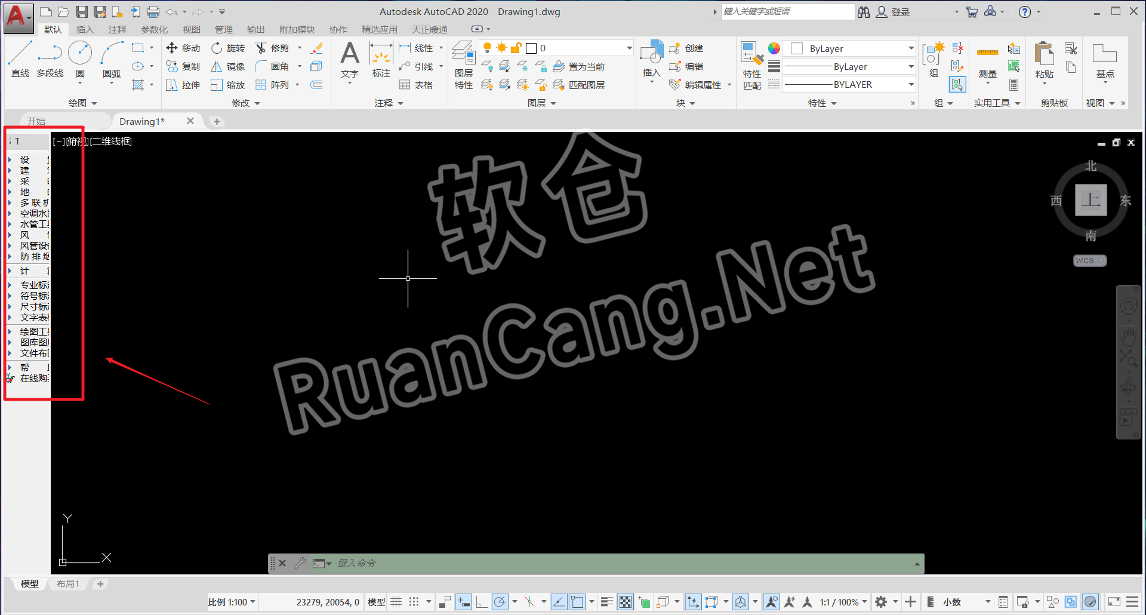Toggle ortho mode in status bar
This screenshot has width=1146, height=615.
tap(482, 602)
